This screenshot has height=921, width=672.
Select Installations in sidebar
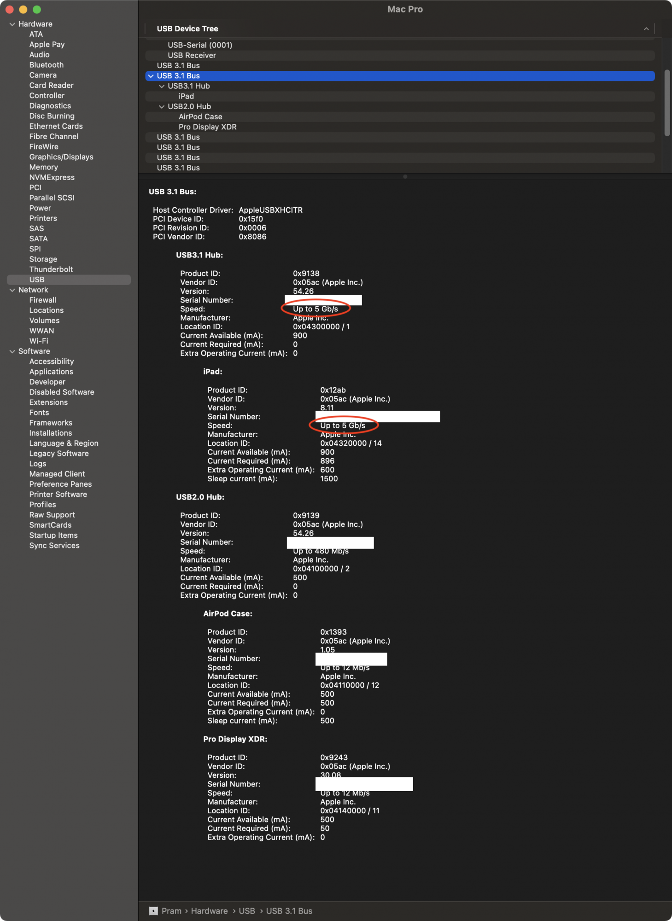point(51,433)
